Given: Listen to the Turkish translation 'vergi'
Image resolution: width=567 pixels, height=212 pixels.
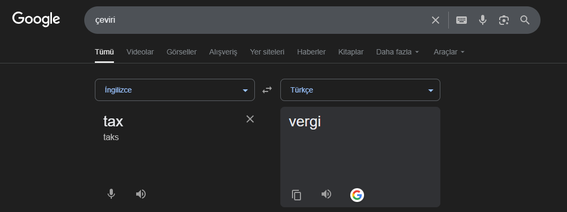Looking at the screenshot, I should [x=326, y=194].
